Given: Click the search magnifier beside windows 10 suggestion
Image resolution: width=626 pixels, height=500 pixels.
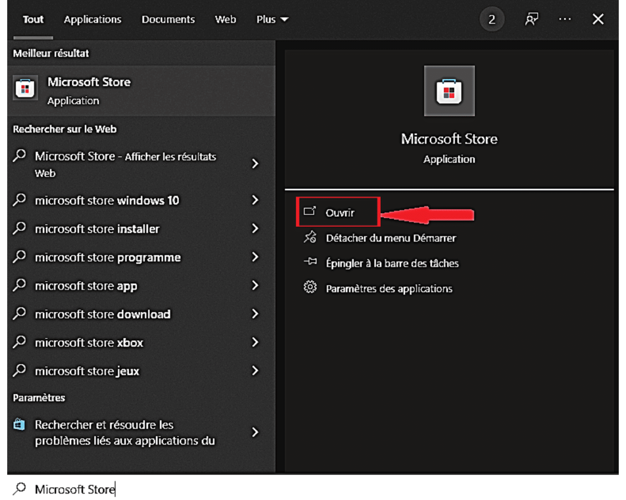Looking at the screenshot, I should pos(19,200).
